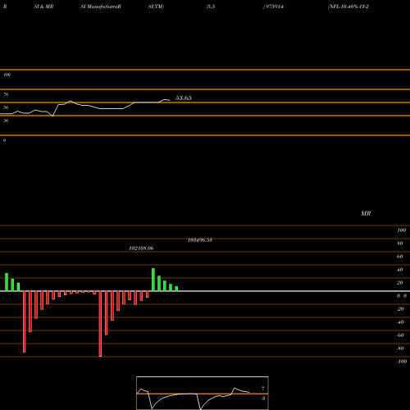Click the tallest green histogram bar
The height and width of the screenshot is (410, 410).
pyautogui.click(x=153, y=280)
